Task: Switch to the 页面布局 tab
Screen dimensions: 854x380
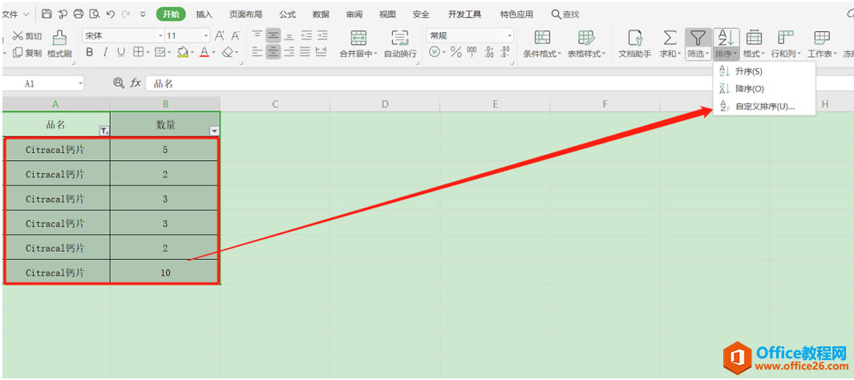Action: click(x=245, y=14)
